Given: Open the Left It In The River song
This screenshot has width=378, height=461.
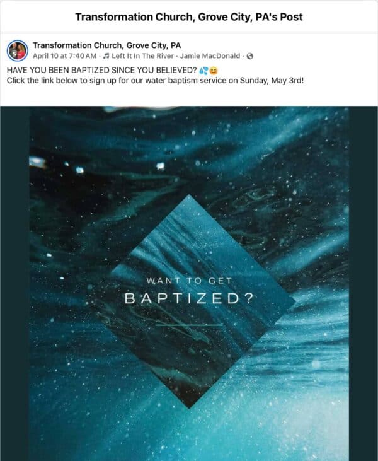Looking at the screenshot, I should [x=142, y=56].
